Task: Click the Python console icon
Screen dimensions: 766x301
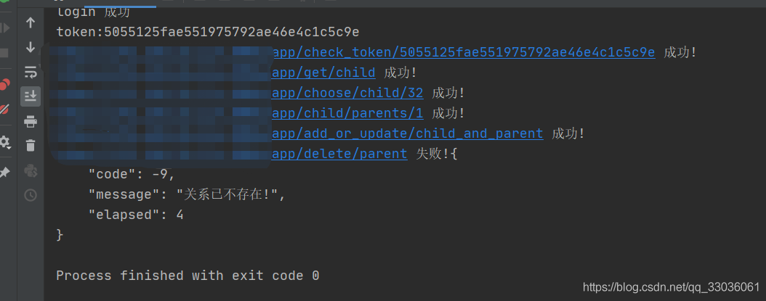Action: click(31, 170)
